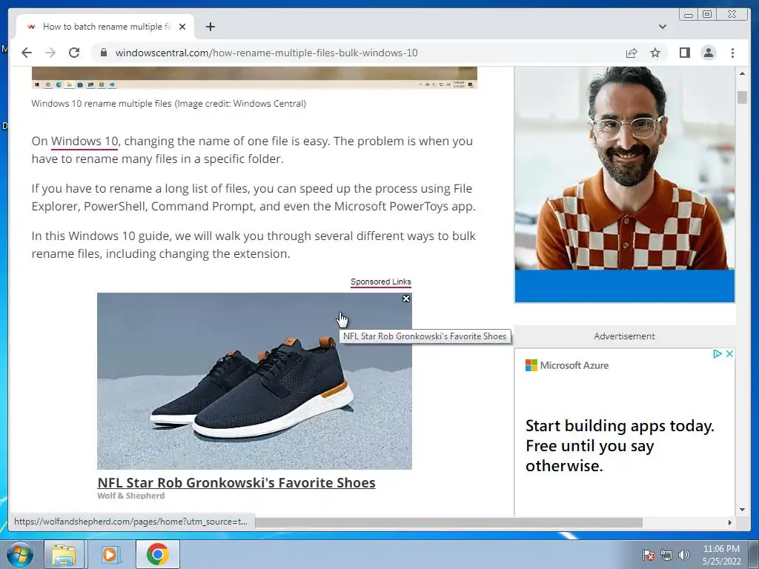Click the horizontal scrollbar right arrow
Viewport: 759px width, 569px height.
coord(730,522)
